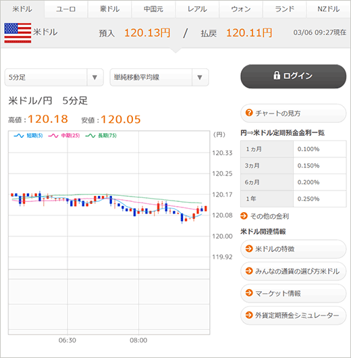Select the 豪ドル currency tab

pos(110,9)
